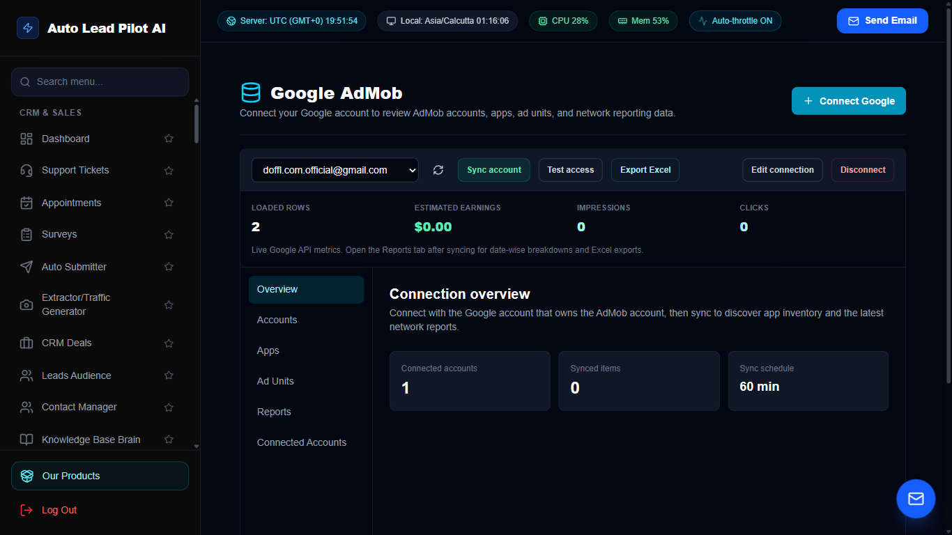Click the memory icon in the Mem chip
The height and width of the screenshot is (535, 952).
click(622, 21)
